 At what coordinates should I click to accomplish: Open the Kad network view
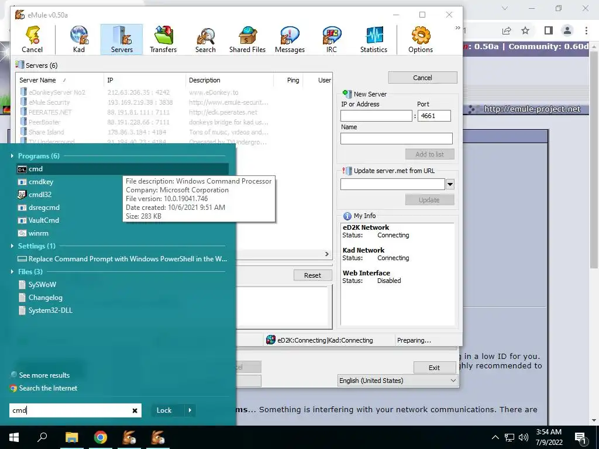coord(79,39)
